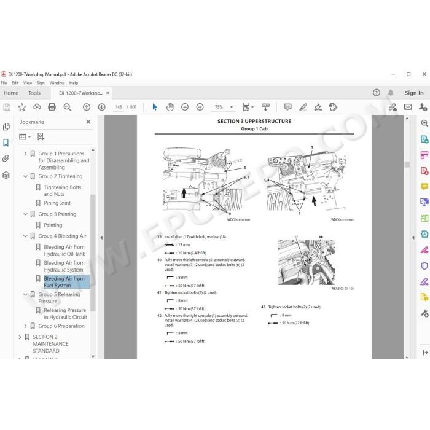Open the Help menu
430x430 pixels.
(74, 83)
